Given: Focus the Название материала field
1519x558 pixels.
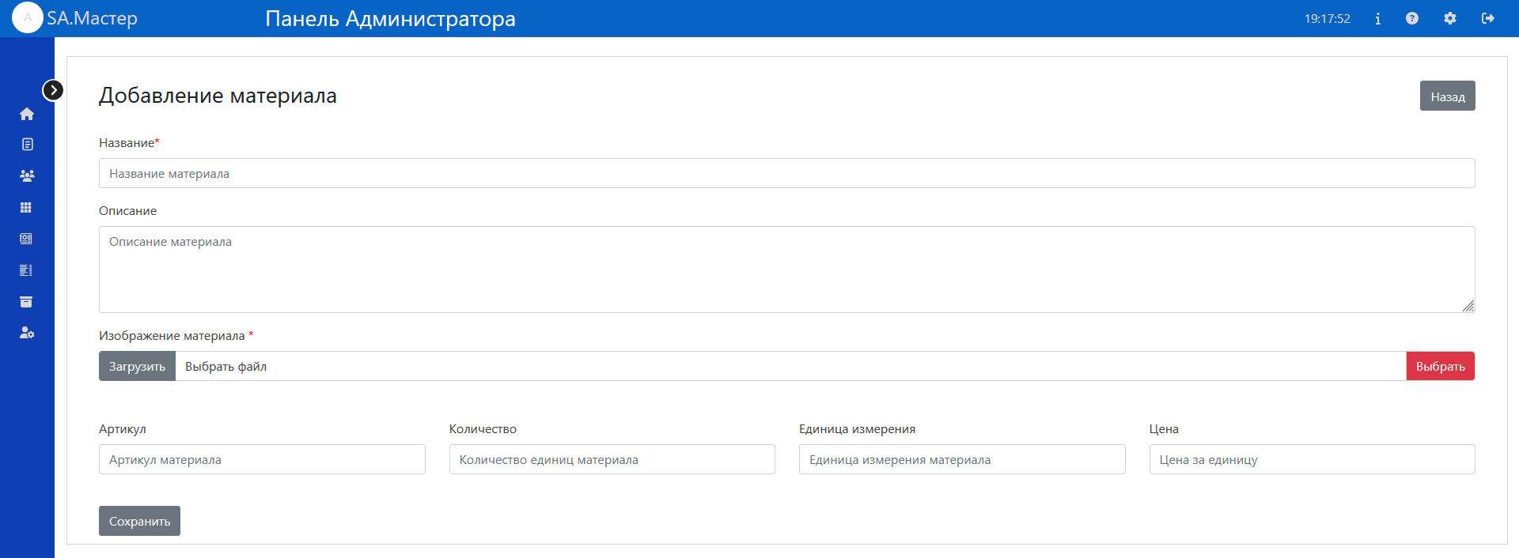Looking at the screenshot, I should click(786, 174).
